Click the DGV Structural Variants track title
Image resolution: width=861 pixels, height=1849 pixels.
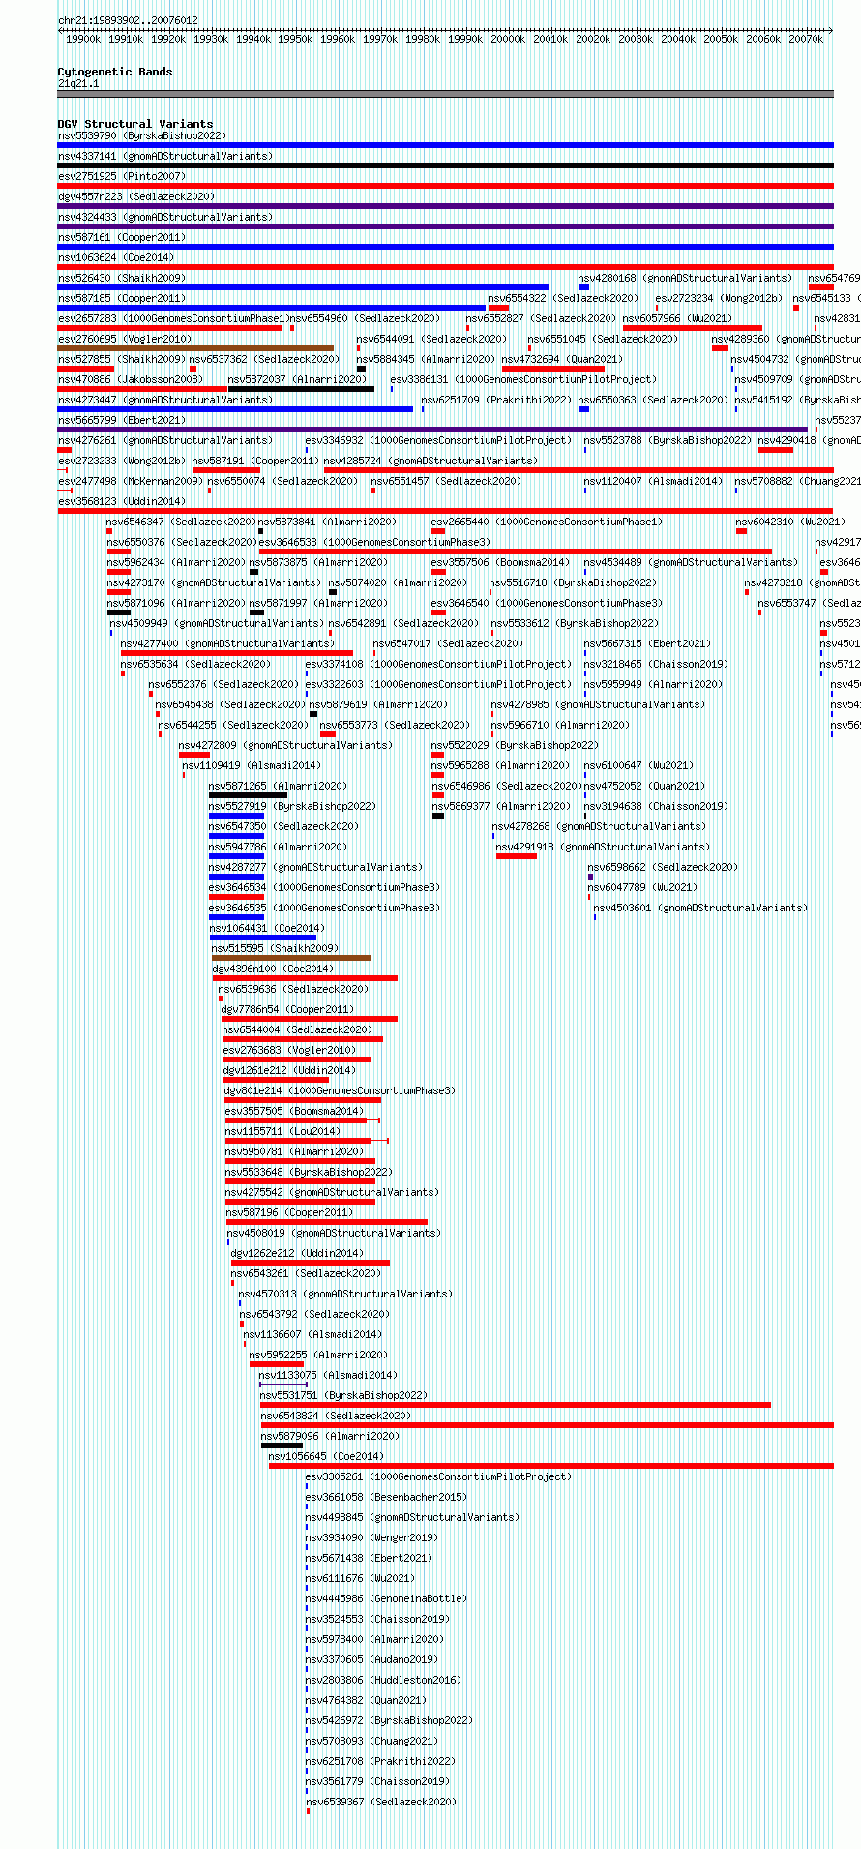point(135,124)
